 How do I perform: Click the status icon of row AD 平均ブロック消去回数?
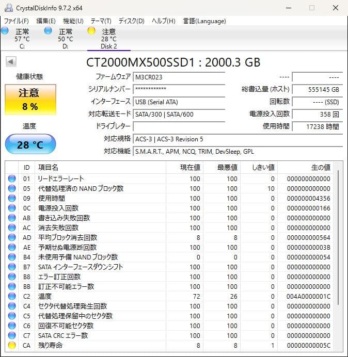(12, 237)
